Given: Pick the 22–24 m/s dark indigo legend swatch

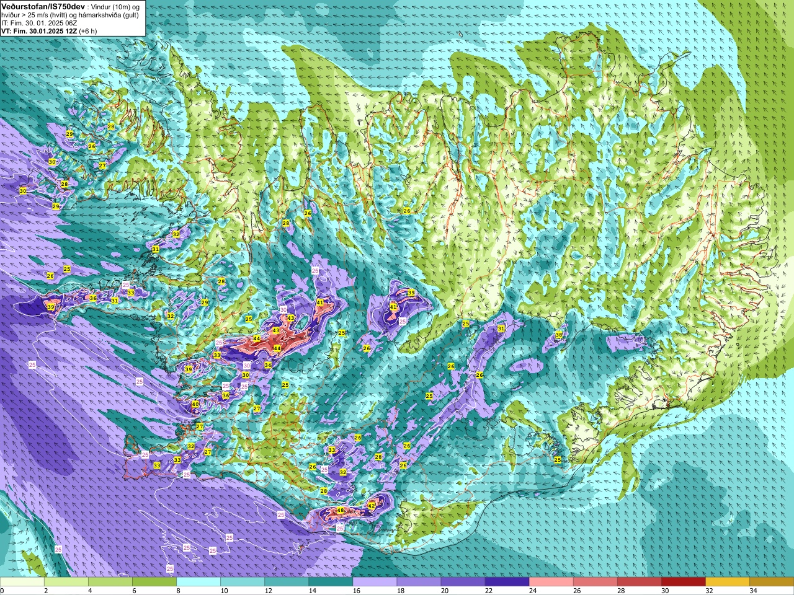Looking at the screenshot, I should click(507, 582).
